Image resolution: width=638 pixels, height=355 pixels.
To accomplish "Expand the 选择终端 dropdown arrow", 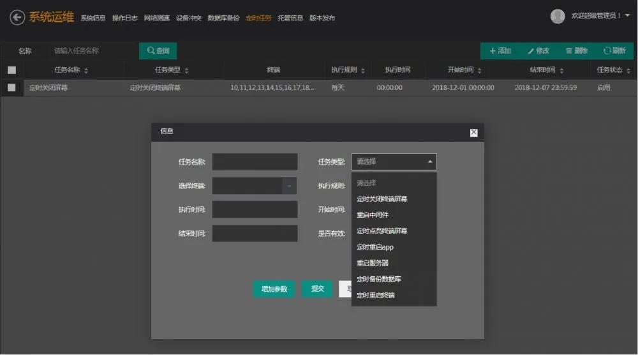I will [x=289, y=186].
